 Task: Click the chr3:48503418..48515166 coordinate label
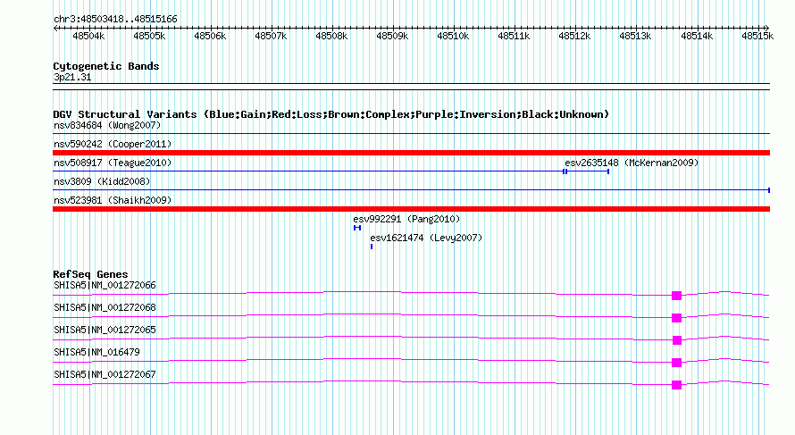point(115,20)
